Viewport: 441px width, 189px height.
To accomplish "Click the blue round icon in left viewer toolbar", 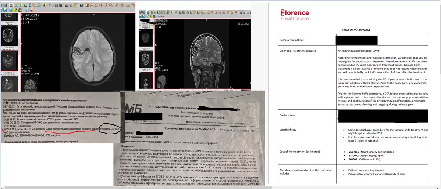I will tap(27, 10).
